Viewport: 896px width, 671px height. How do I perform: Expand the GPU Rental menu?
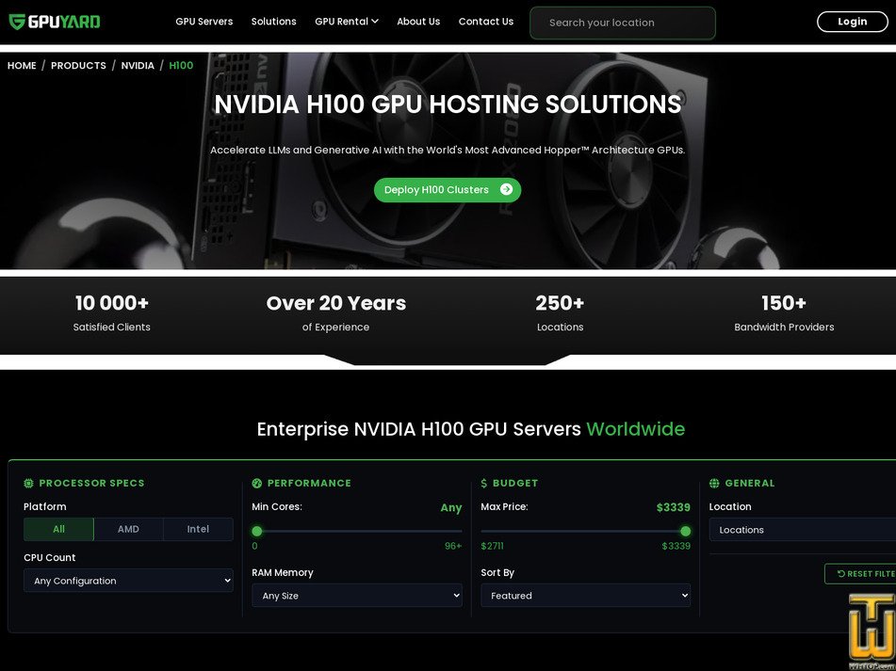(x=347, y=21)
